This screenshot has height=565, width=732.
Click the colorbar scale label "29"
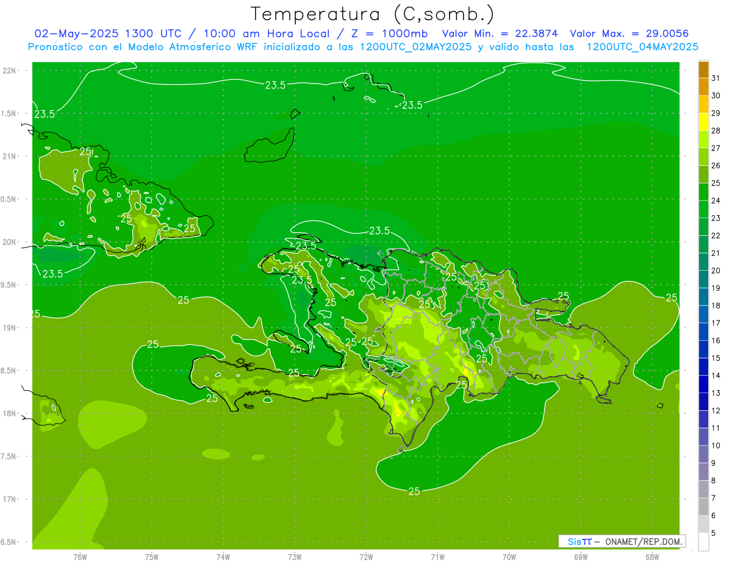(x=716, y=113)
